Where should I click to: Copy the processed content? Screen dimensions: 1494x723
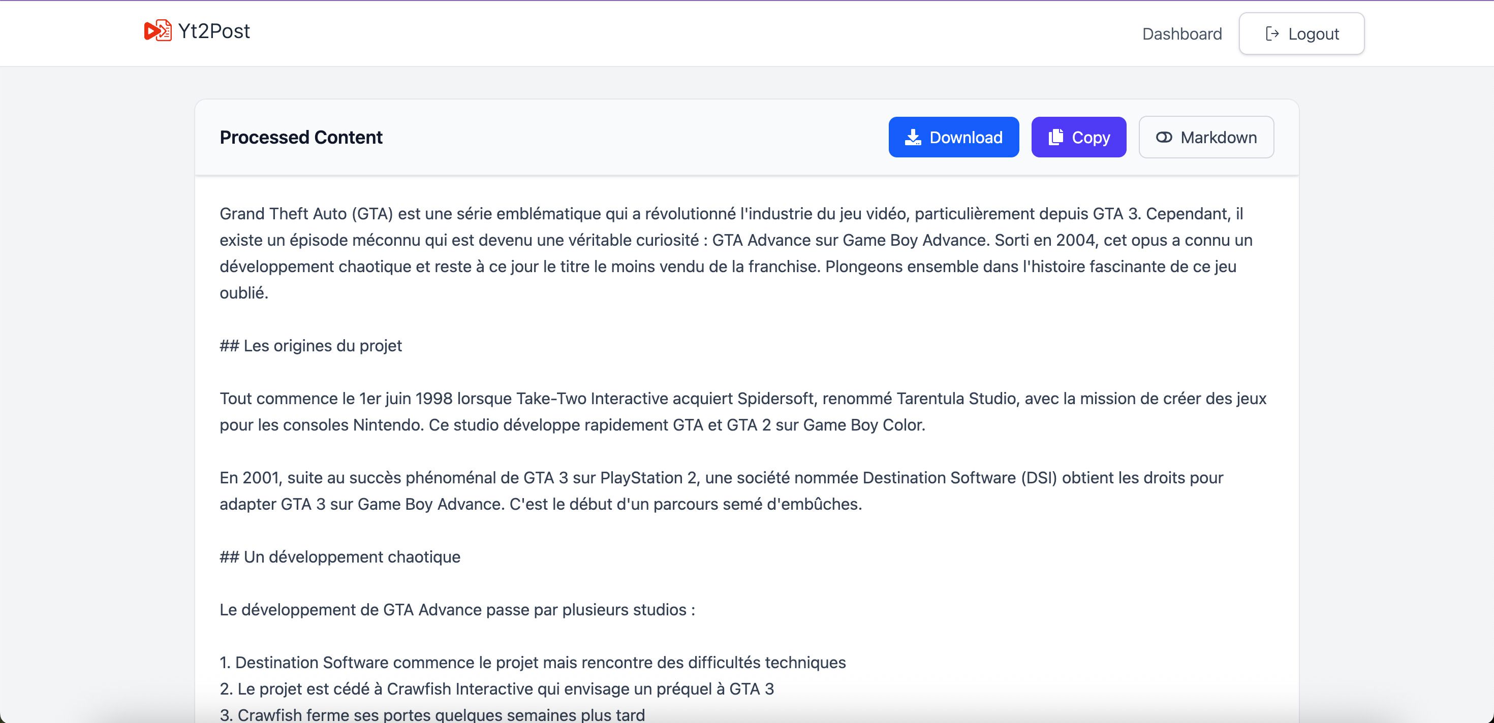pyautogui.click(x=1079, y=137)
